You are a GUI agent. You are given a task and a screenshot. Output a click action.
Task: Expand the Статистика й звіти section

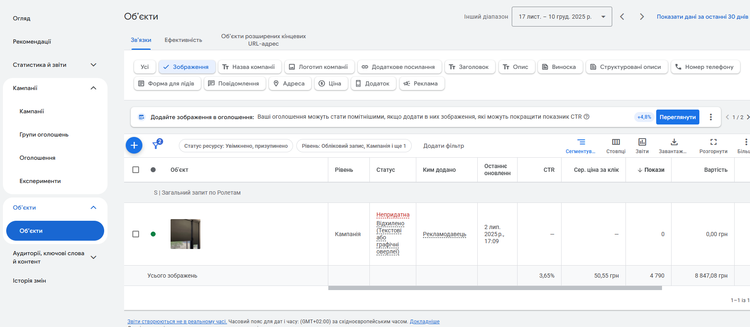pos(93,65)
